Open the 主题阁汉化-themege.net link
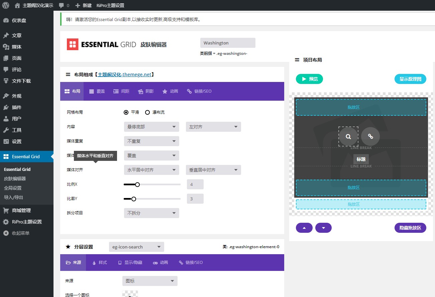This screenshot has height=297, width=435. click(x=124, y=75)
